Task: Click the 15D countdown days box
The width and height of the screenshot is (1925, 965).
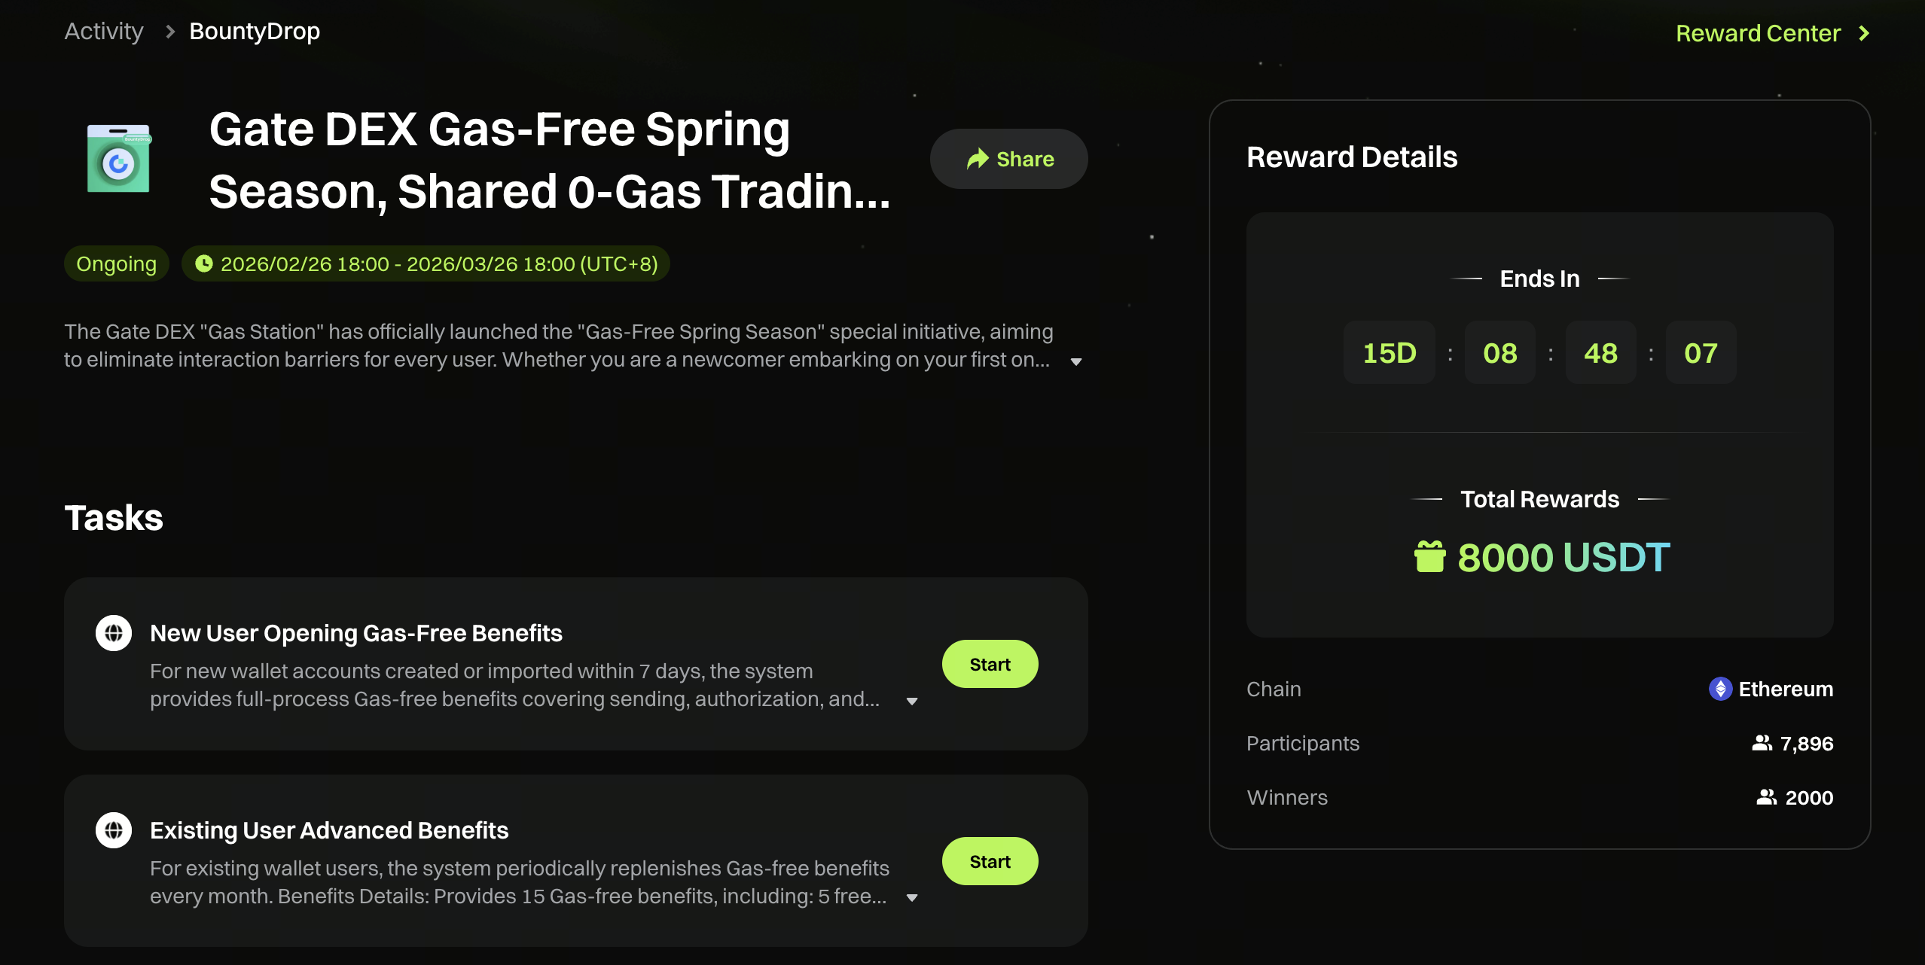Action: 1390,352
